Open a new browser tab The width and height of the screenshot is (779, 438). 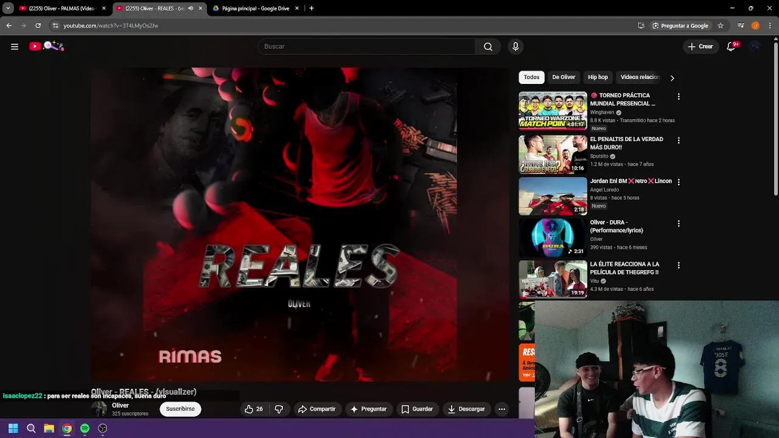[312, 9]
